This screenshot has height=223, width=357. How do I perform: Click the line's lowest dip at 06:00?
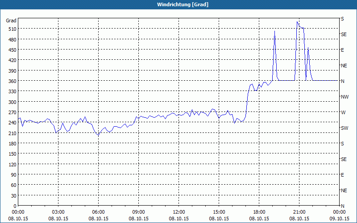tap(98, 136)
